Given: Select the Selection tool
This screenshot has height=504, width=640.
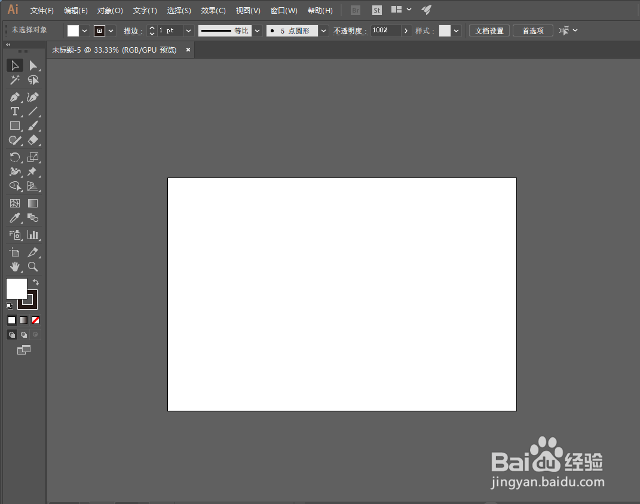Looking at the screenshot, I should click(15, 65).
